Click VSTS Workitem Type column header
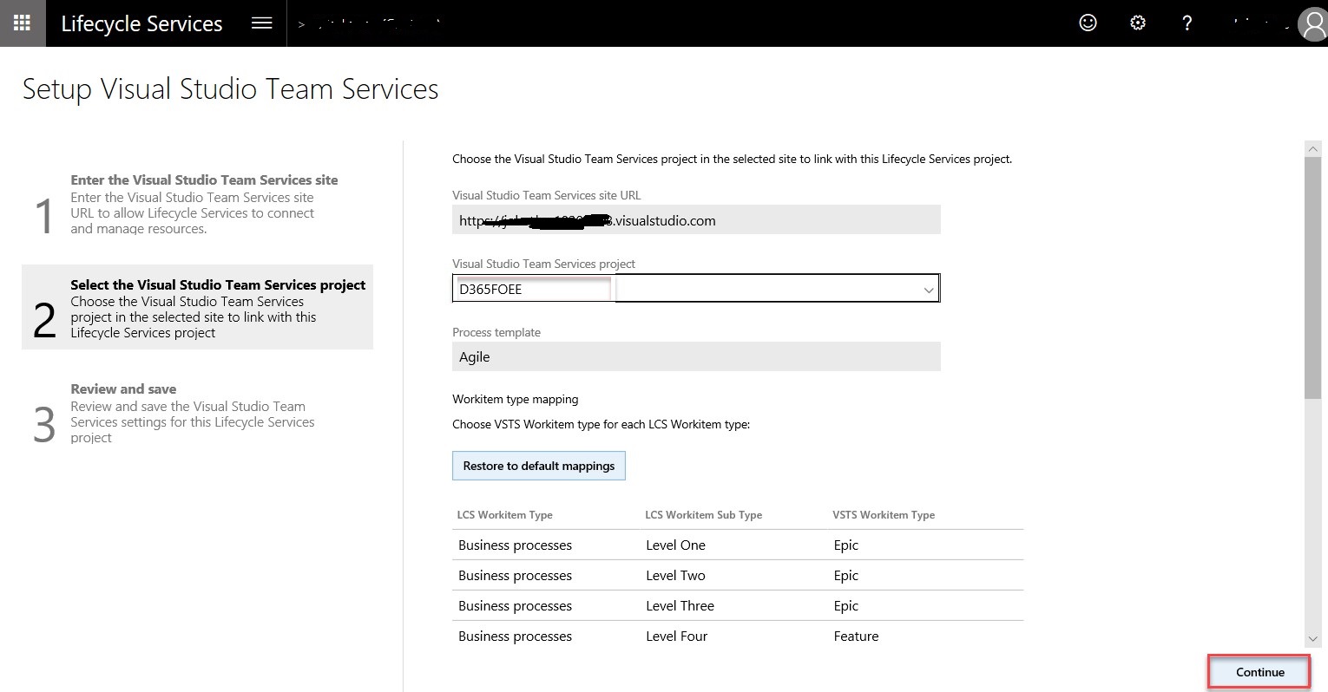Image resolution: width=1328 pixels, height=692 pixels. pos(884,515)
